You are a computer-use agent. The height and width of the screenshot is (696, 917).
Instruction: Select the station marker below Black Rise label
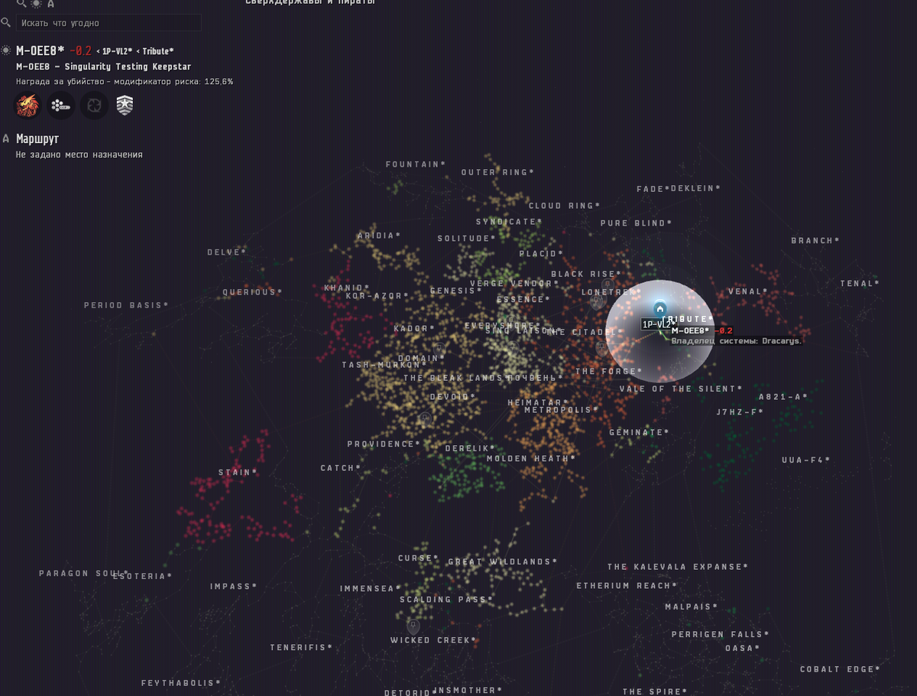[x=608, y=285]
